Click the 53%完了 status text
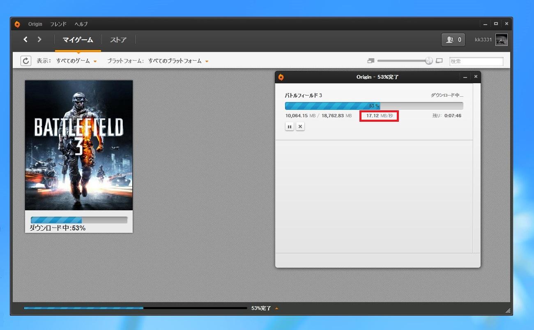 pos(261,308)
